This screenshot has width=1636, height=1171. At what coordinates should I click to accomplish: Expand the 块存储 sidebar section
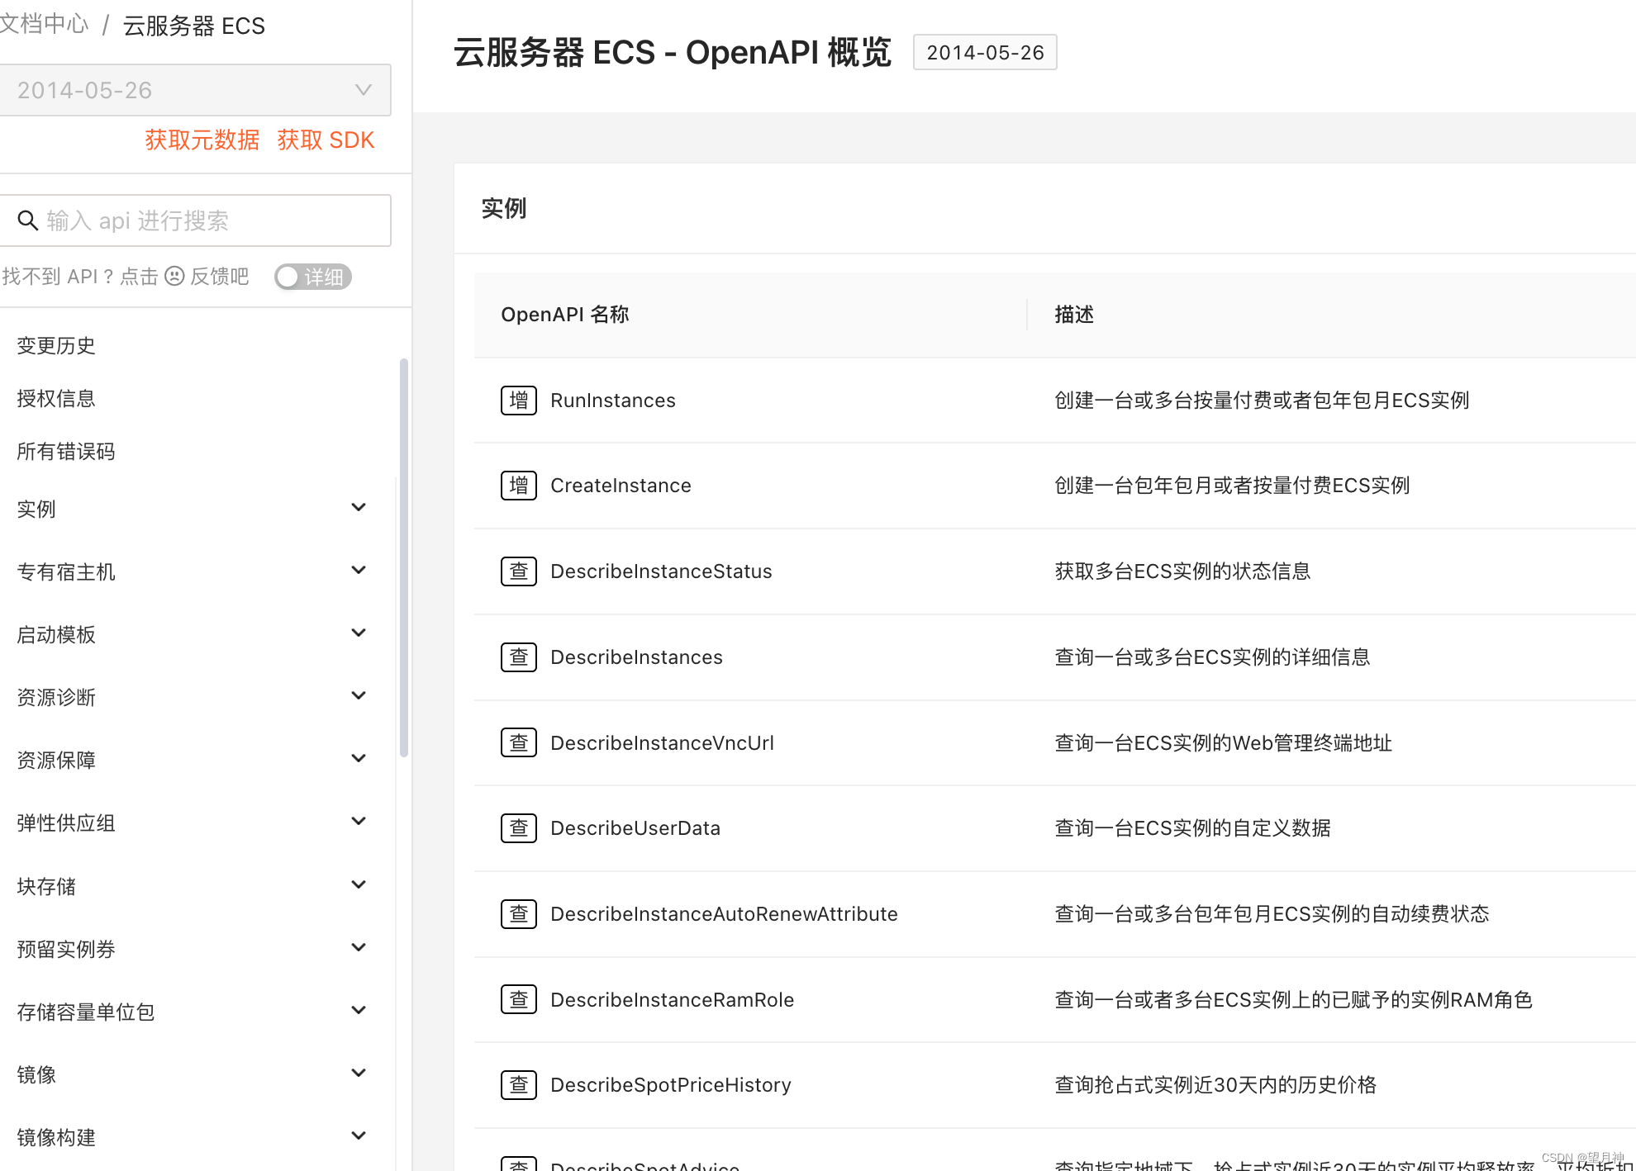point(359,885)
